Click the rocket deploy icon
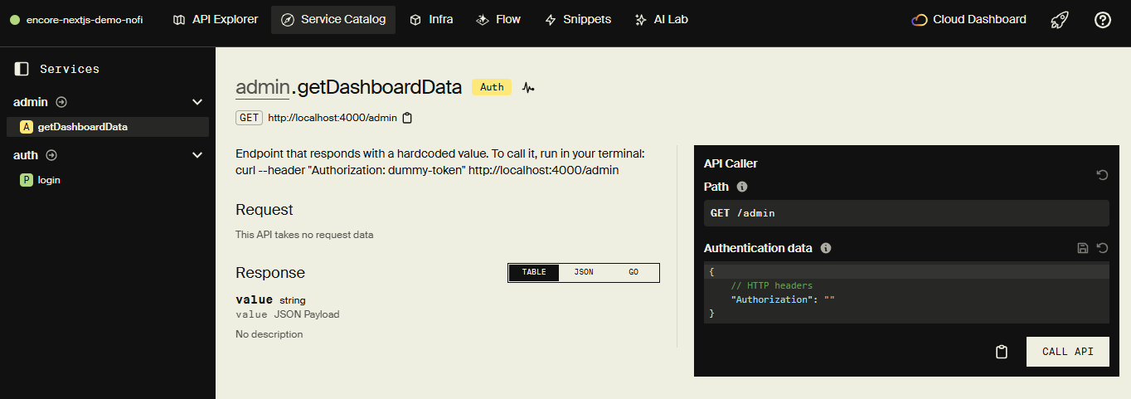The width and height of the screenshot is (1131, 399). (1060, 20)
